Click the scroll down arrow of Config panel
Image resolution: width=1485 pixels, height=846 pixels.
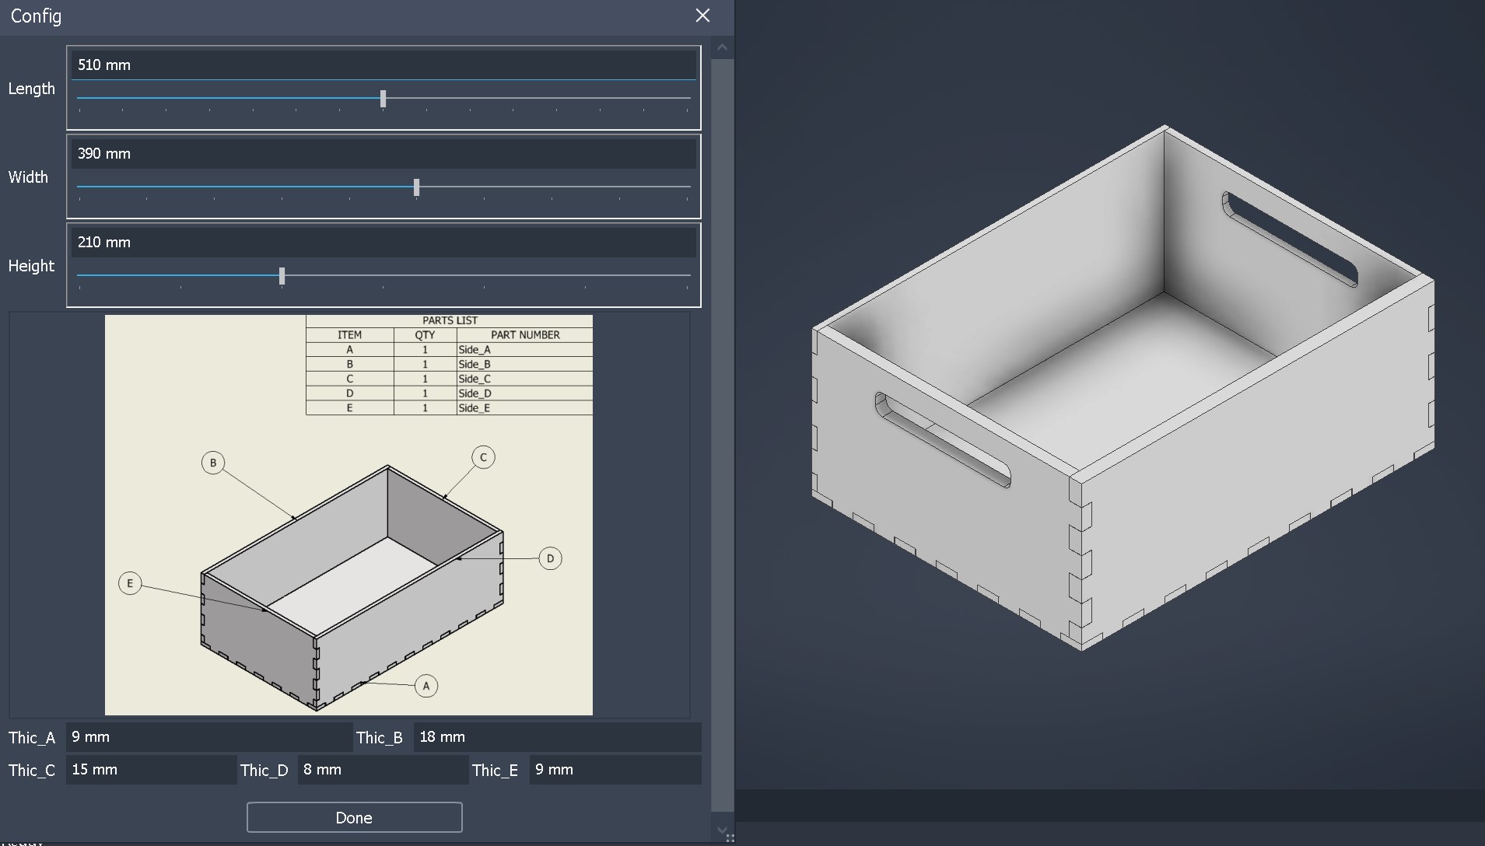point(722,830)
